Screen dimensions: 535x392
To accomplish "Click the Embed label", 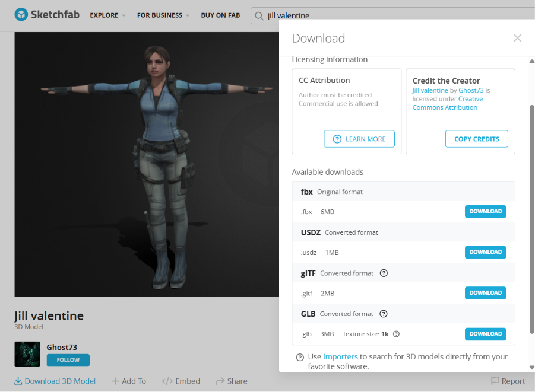I will point(188,381).
